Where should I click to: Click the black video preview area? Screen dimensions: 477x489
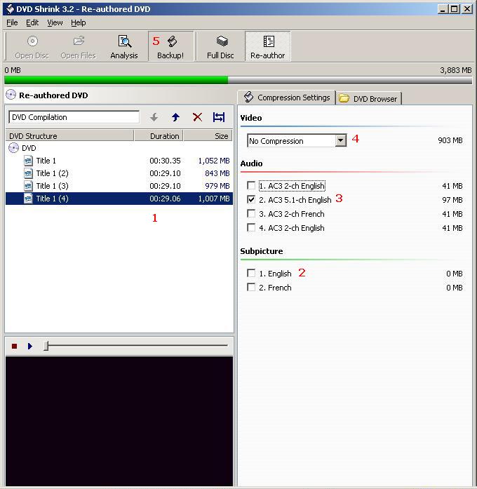point(119,421)
